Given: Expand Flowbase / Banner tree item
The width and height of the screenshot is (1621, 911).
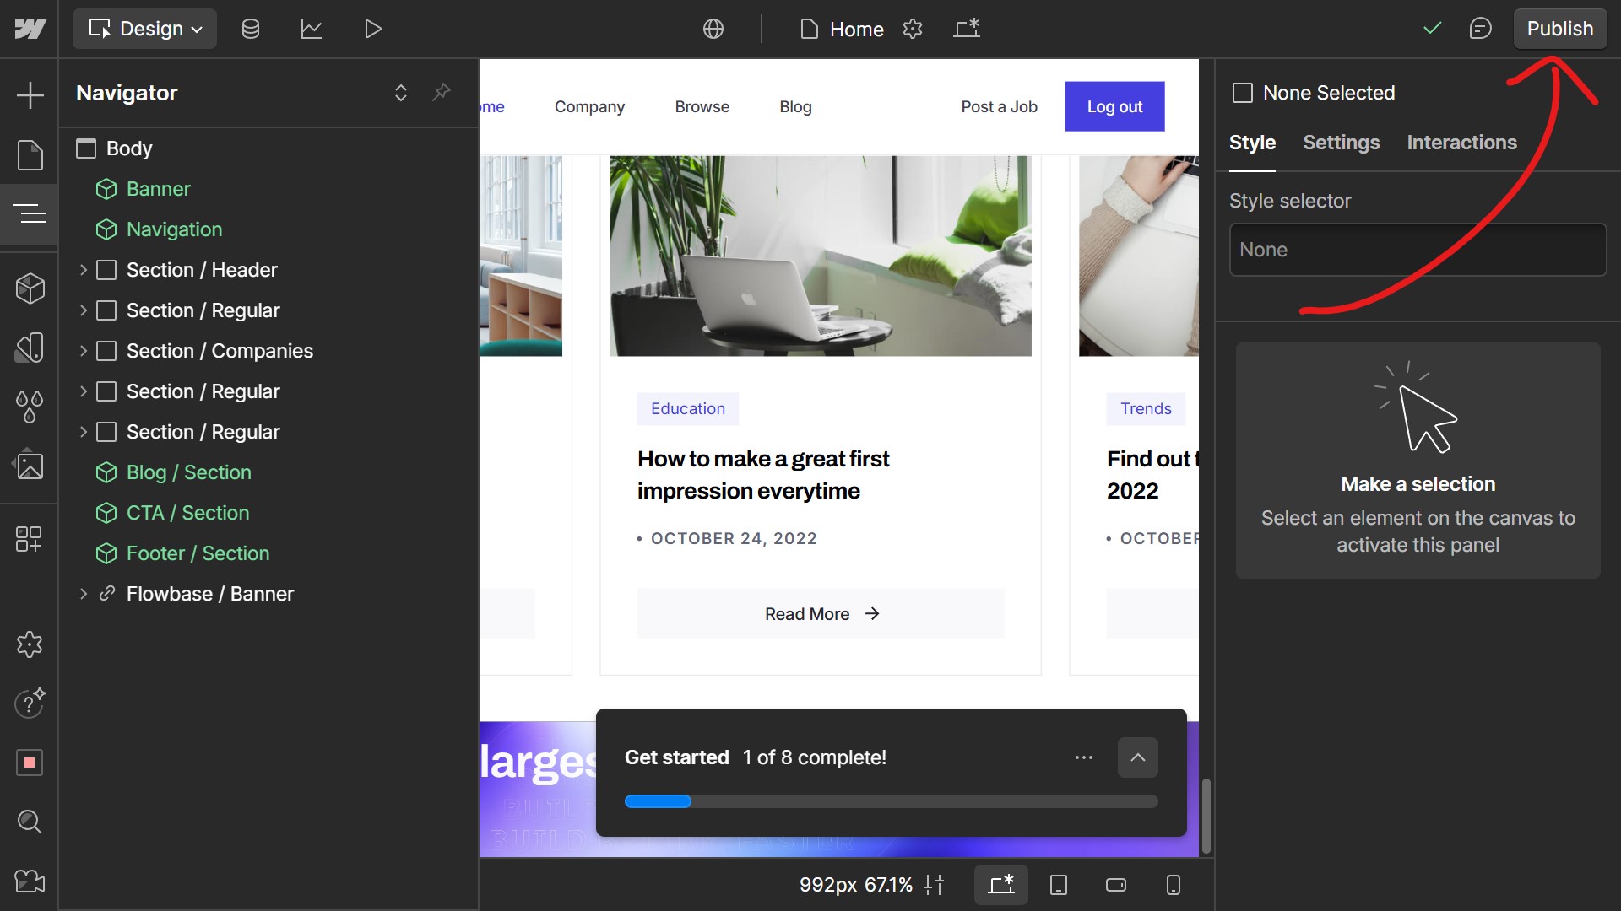Looking at the screenshot, I should pyautogui.click(x=84, y=594).
